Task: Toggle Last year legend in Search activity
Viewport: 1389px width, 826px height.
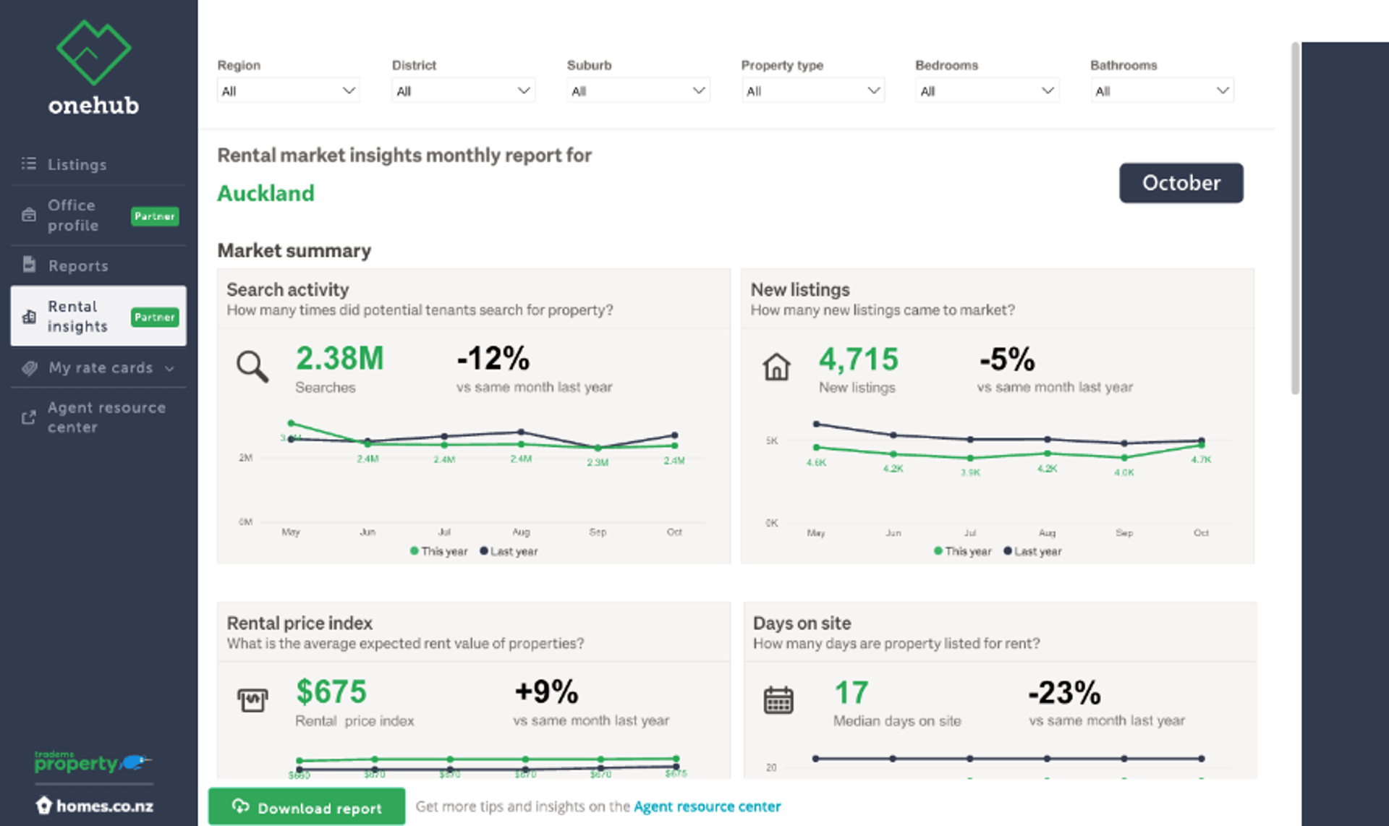Action: pos(509,551)
